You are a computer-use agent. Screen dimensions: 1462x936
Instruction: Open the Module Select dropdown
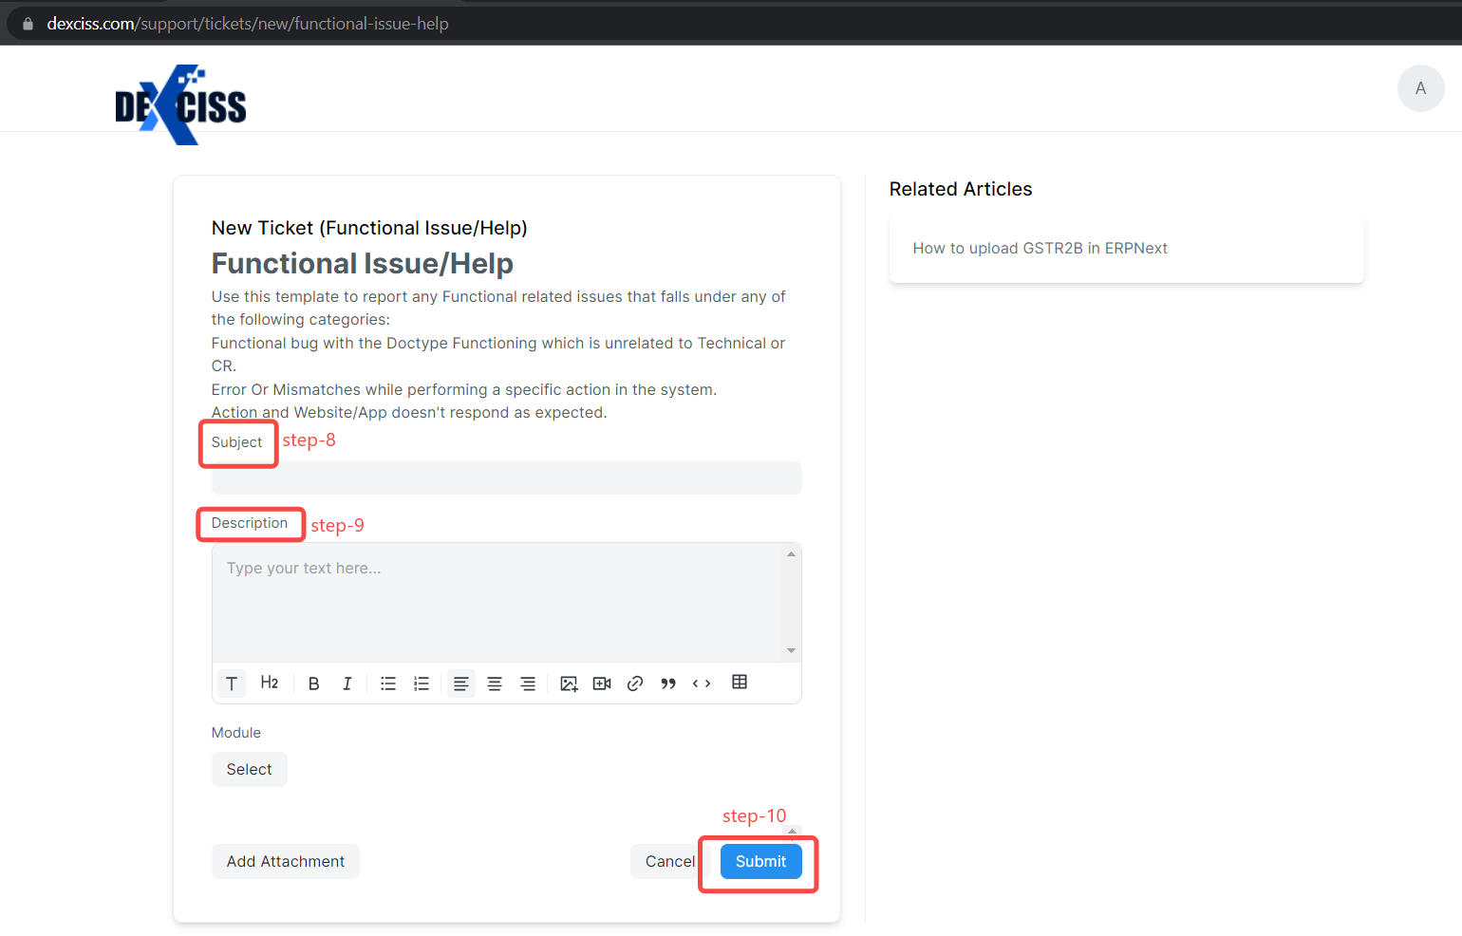[249, 769]
